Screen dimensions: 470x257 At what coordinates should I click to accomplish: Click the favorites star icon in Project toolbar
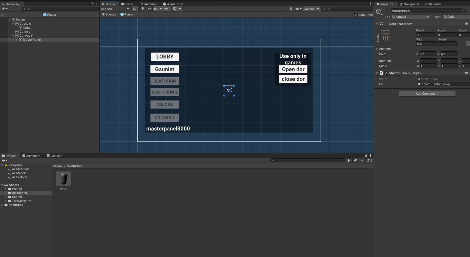(x=362, y=160)
